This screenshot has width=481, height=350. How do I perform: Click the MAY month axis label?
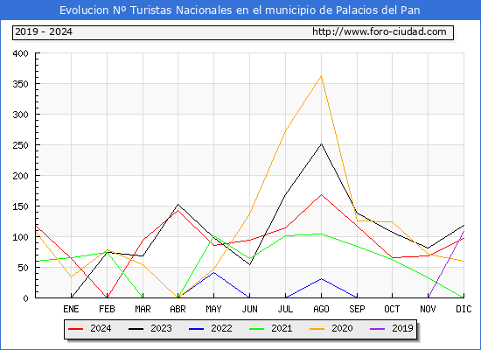[x=213, y=309]
